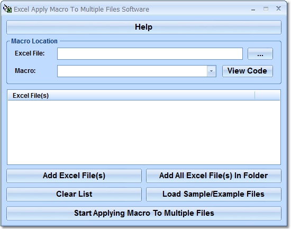The image size is (291, 230).
Task: Open View Code for the selected macro
Action: pos(248,71)
